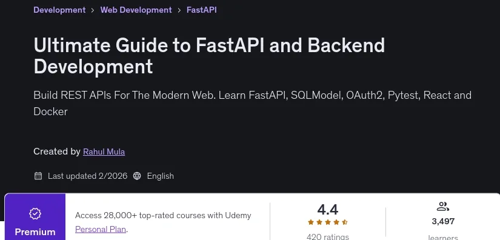Screen dimensions: 500x240
Task: Click the globe language icon
Action: click(x=137, y=176)
